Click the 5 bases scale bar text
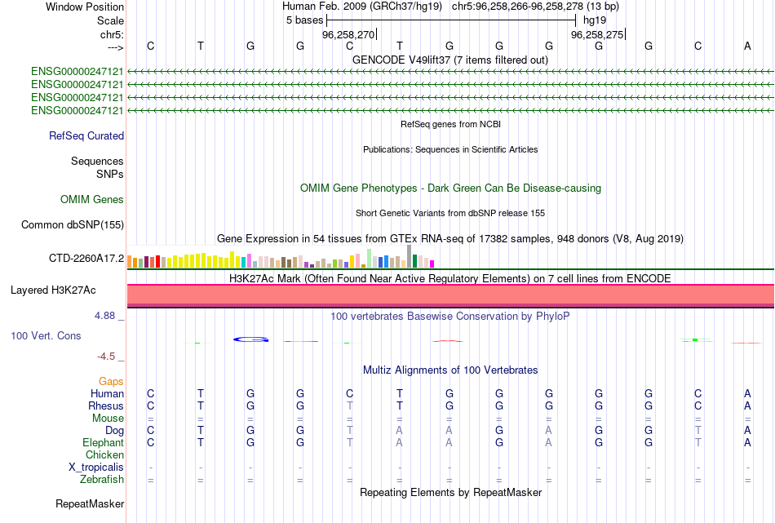 (304, 20)
